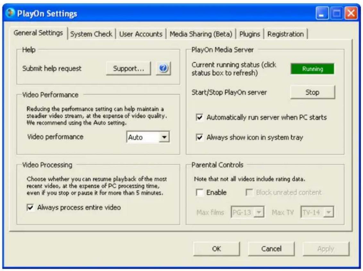
Task: Click the 'Start/Stop PlayOn server' label
Action: [229, 92]
